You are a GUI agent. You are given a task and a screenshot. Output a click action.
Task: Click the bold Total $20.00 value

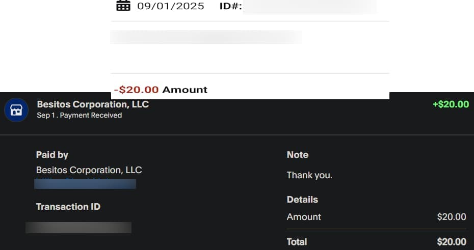[452, 242]
